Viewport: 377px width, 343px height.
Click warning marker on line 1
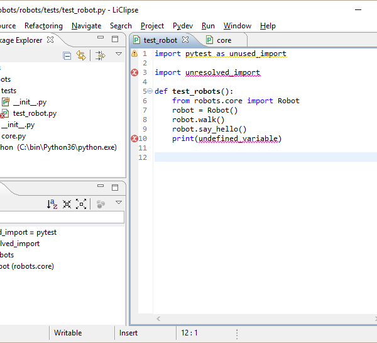134,53
